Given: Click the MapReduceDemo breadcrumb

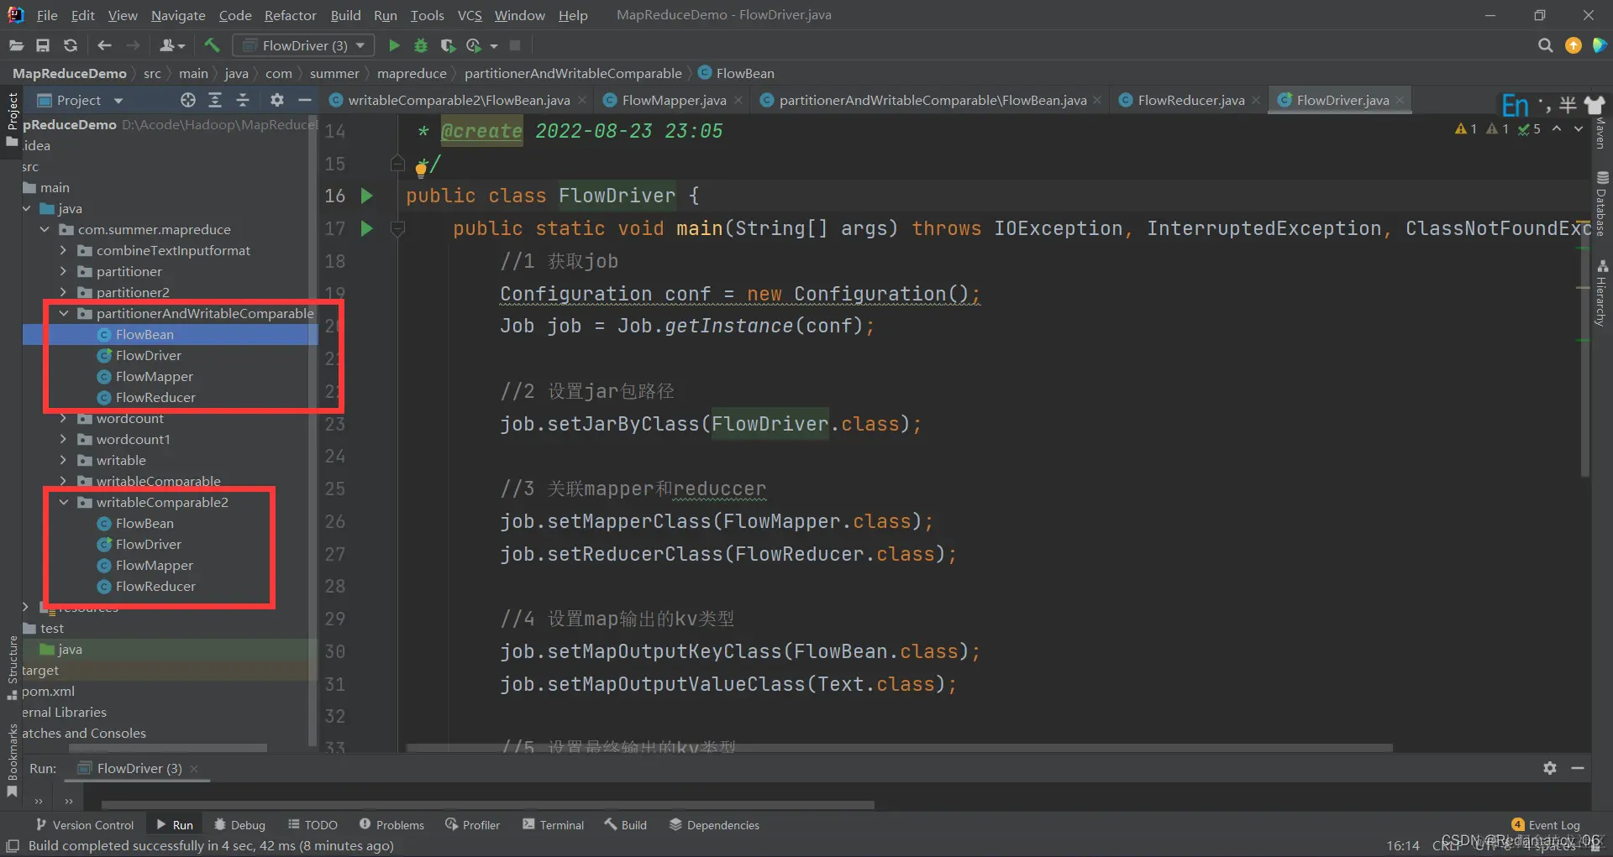Looking at the screenshot, I should point(69,73).
